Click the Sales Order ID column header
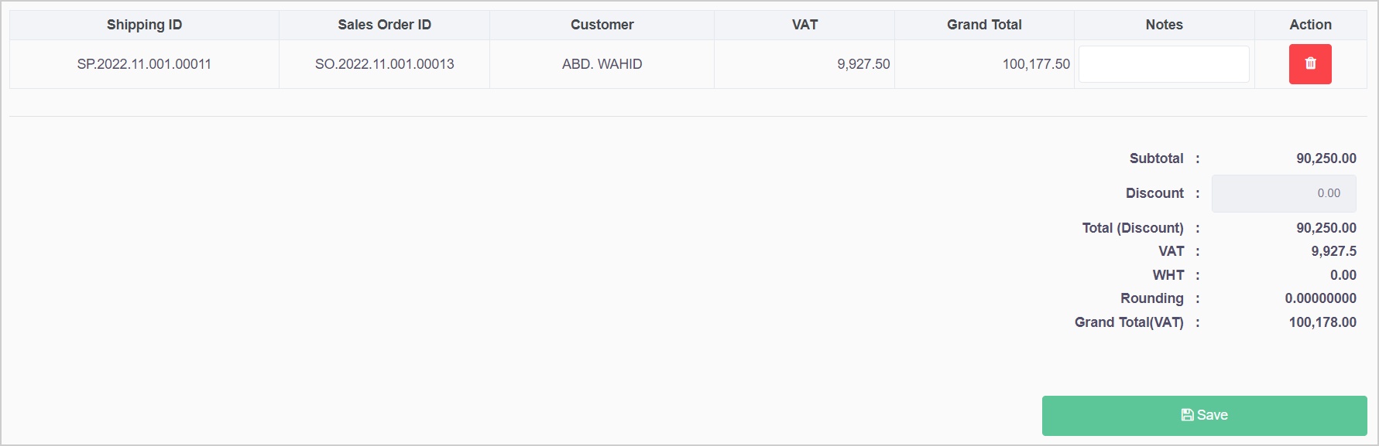The image size is (1379, 446). coord(384,25)
